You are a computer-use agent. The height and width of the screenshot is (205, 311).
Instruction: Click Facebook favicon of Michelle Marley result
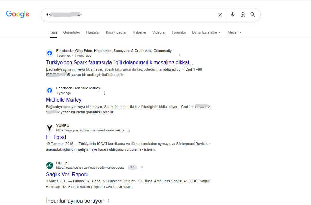pyautogui.click(x=49, y=90)
